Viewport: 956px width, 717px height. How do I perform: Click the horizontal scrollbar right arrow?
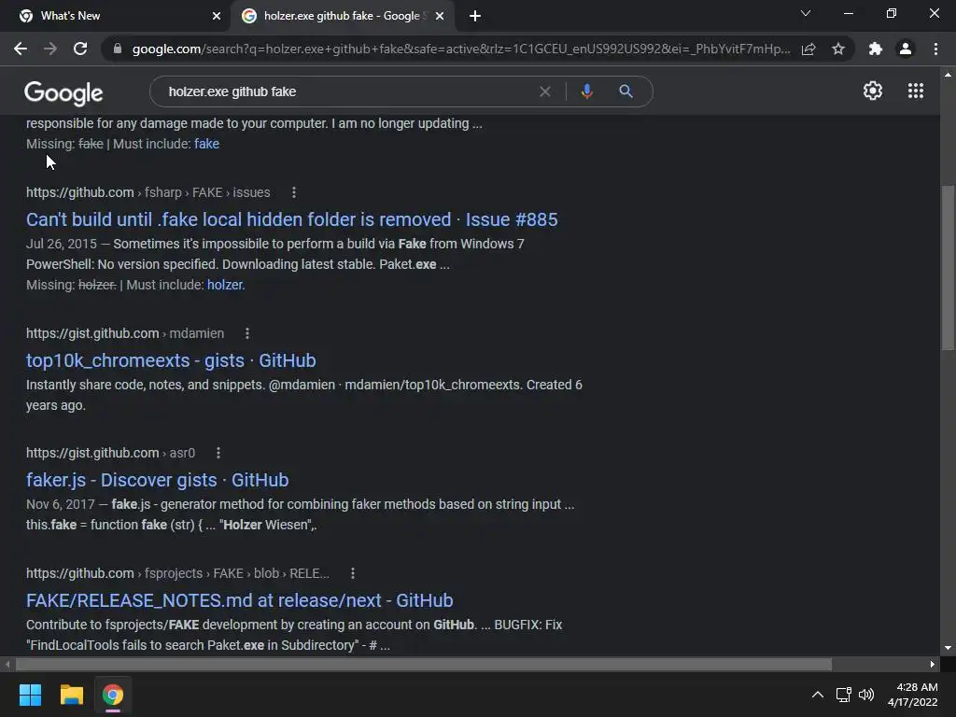[x=933, y=664]
